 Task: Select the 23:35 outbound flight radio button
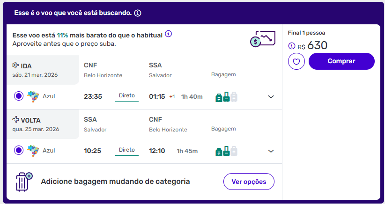19,96
